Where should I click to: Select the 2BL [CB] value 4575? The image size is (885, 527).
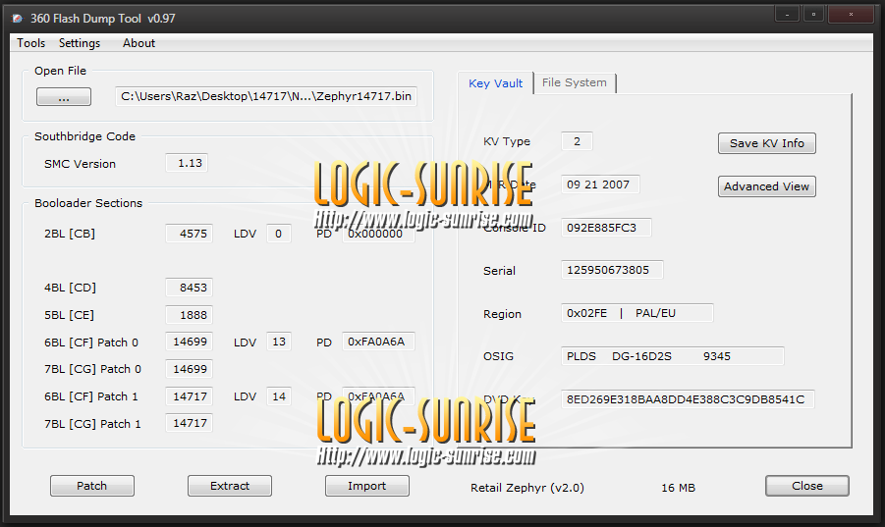click(189, 234)
